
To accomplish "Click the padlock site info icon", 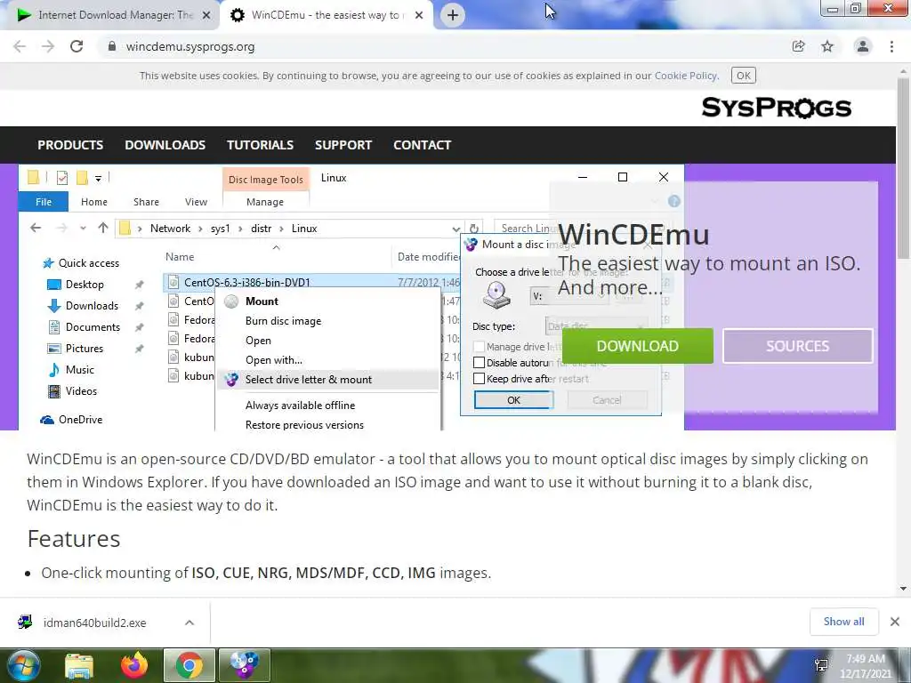I will pyautogui.click(x=111, y=46).
